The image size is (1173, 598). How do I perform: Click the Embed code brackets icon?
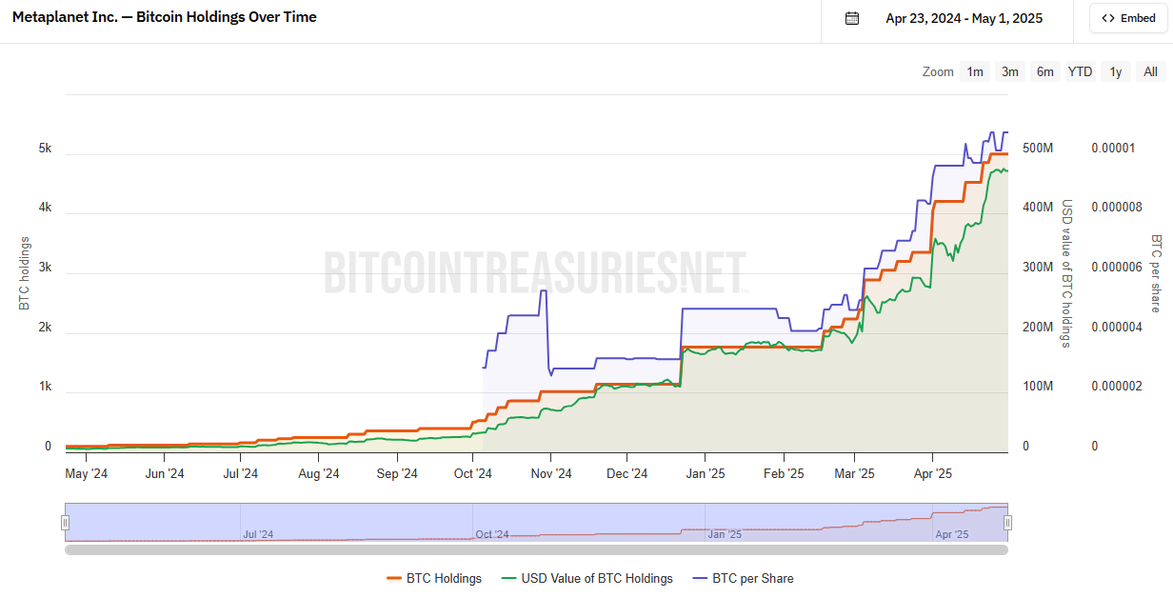coord(1108,18)
